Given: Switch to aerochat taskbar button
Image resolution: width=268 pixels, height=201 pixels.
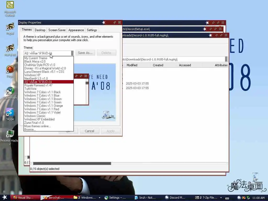Looking at the screenshot, I should [56, 198].
